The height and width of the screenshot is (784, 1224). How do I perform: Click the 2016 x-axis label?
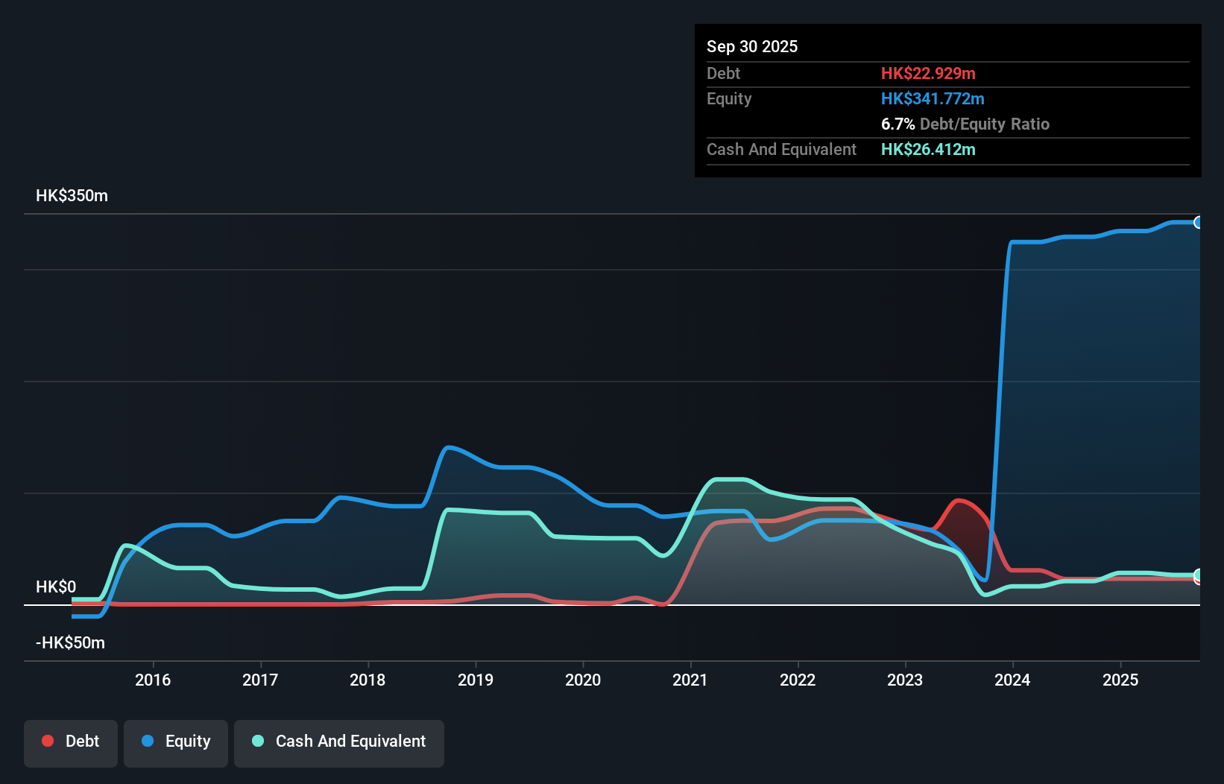point(153,680)
